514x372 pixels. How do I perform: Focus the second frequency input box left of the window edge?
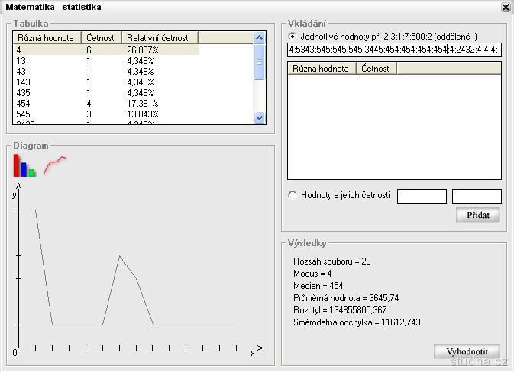click(x=477, y=197)
